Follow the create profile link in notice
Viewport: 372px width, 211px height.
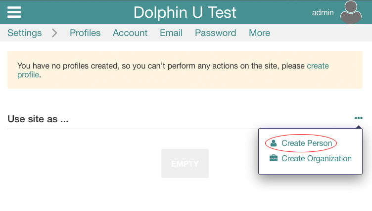coord(318,66)
